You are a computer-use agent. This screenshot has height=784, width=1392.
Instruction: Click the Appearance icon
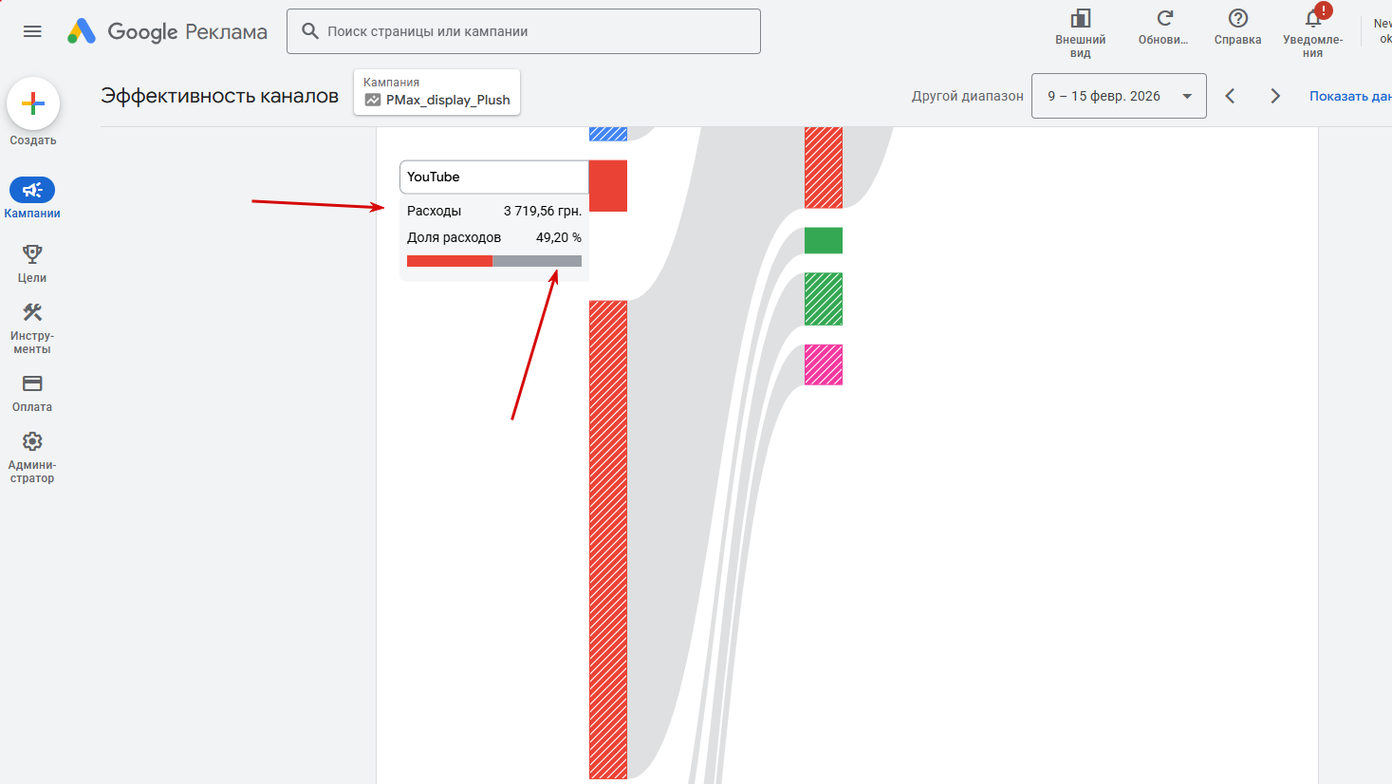[1080, 19]
